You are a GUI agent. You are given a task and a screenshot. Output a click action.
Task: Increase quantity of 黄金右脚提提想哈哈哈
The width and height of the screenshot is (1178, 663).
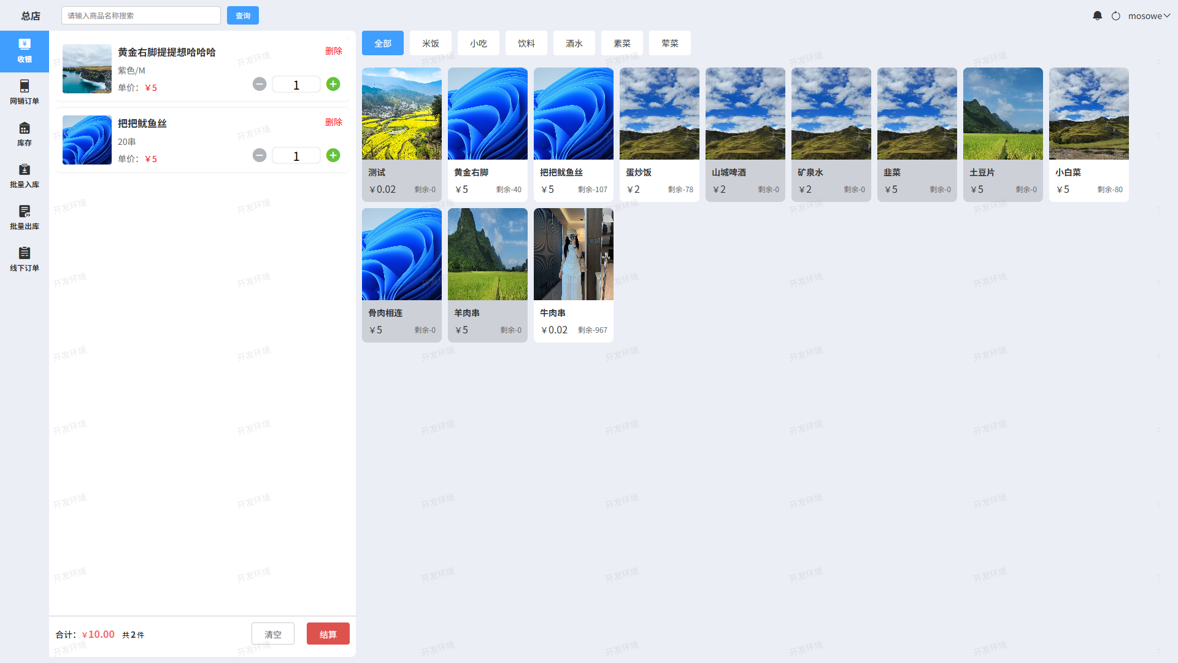(x=333, y=84)
